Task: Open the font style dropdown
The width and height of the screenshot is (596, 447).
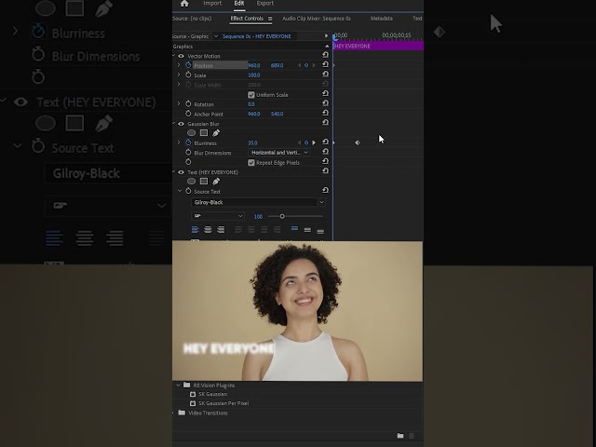Action: pos(217,216)
